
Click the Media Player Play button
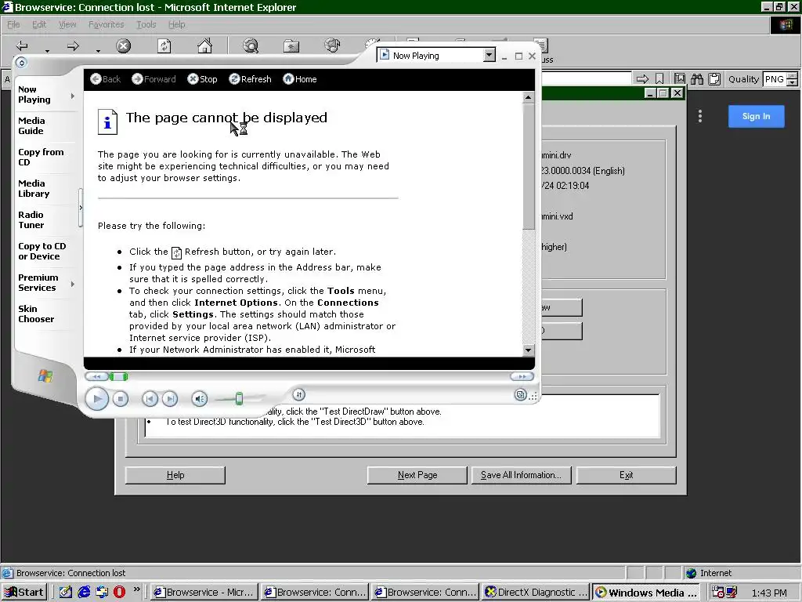(96, 399)
